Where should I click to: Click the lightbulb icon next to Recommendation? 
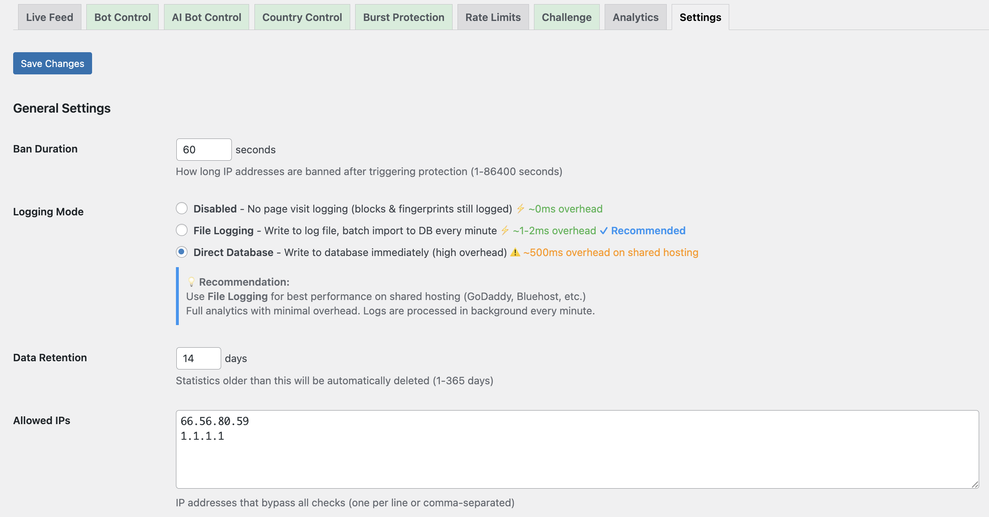(x=191, y=282)
